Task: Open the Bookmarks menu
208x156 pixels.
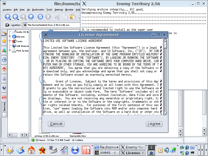Action: 38,10
